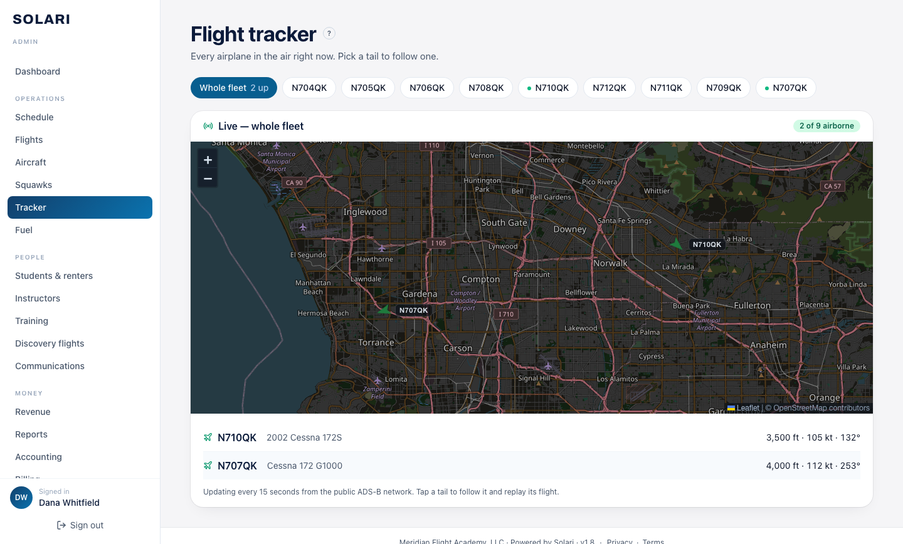Click the Terms footer link
The width and height of the screenshot is (903, 544).
click(653, 541)
